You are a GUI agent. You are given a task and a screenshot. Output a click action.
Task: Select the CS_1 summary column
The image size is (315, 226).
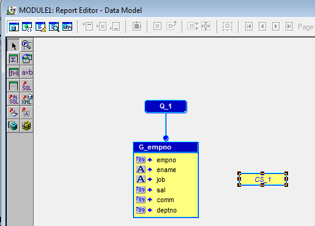pyautogui.click(x=262, y=179)
